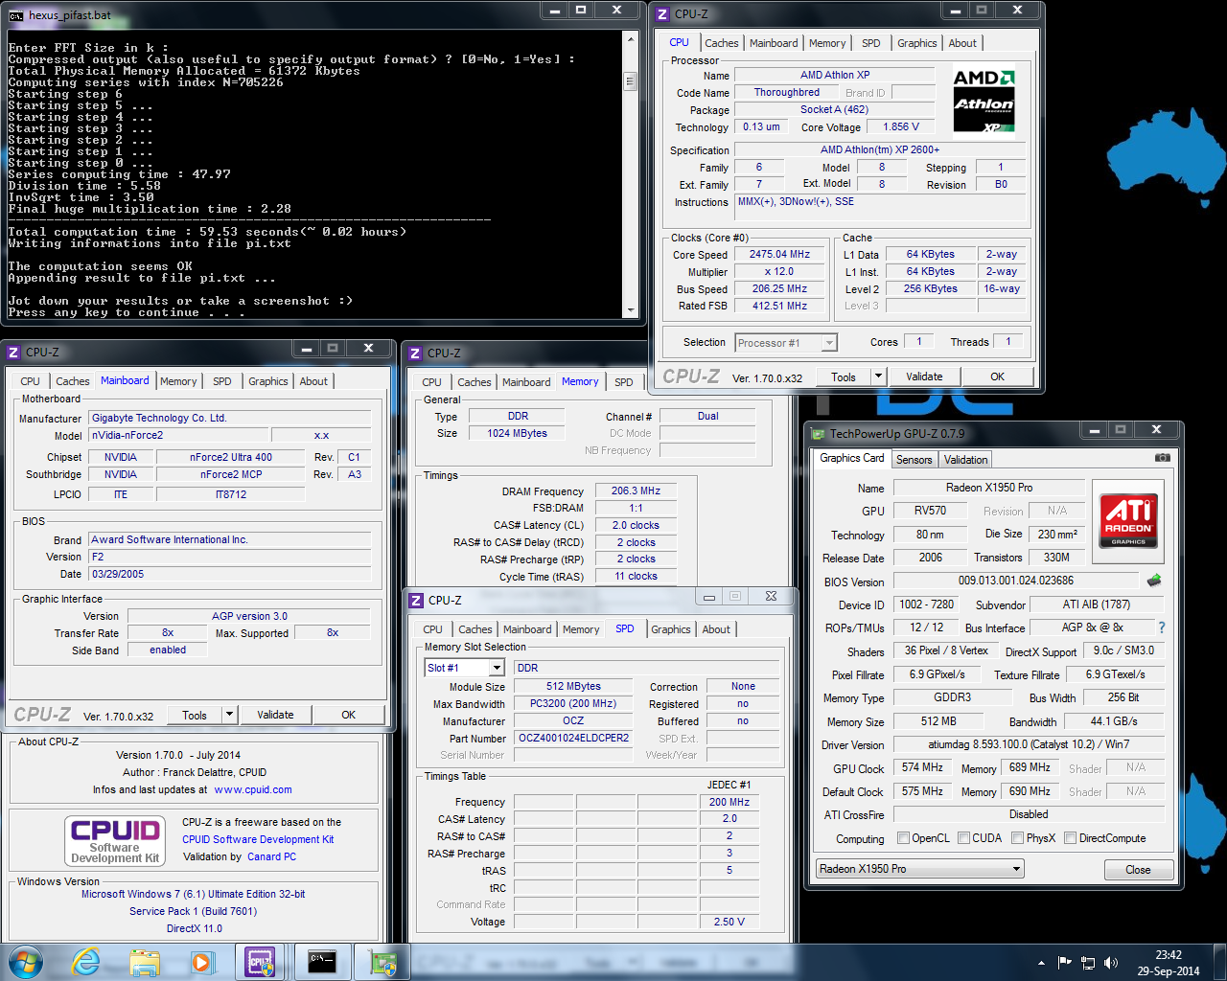The width and height of the screenshot is (1227, 981).
Task: Click the ATI Radeon logo in GPU-Z
Action: point(1128,520)
